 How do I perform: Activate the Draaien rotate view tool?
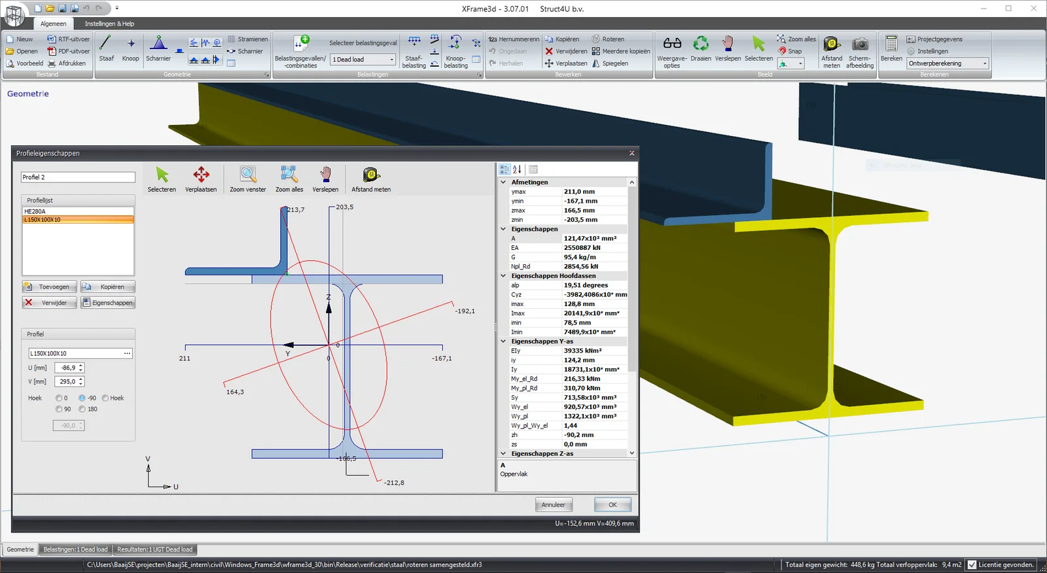click(701, 48)
